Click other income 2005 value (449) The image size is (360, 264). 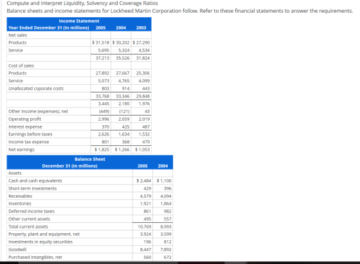104,112
